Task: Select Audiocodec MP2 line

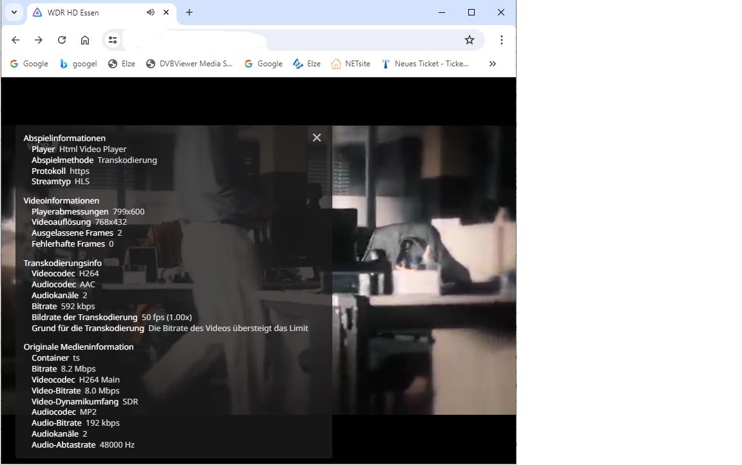Action: (x=64, y=412)
